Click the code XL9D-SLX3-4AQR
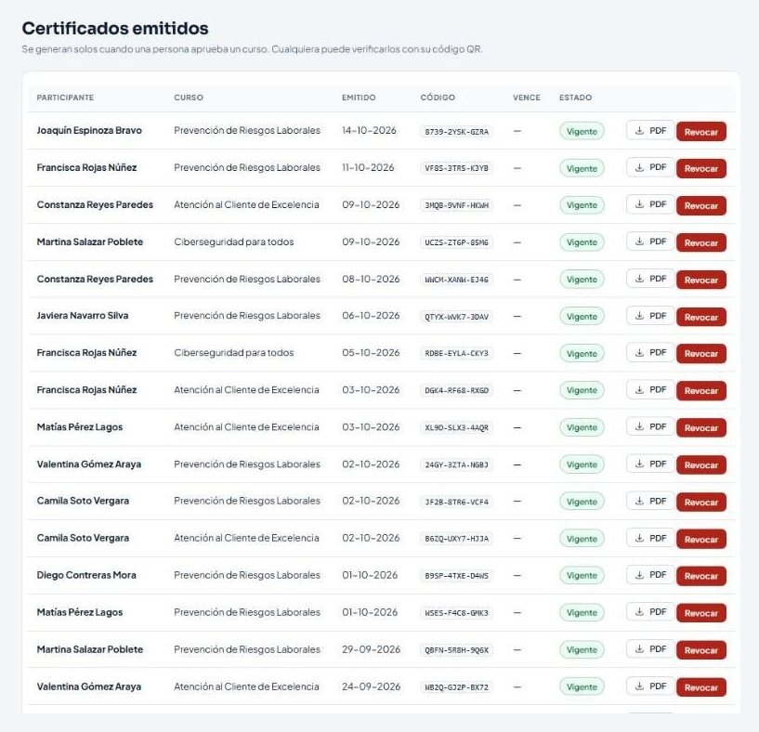 click(x=456, y=428)
